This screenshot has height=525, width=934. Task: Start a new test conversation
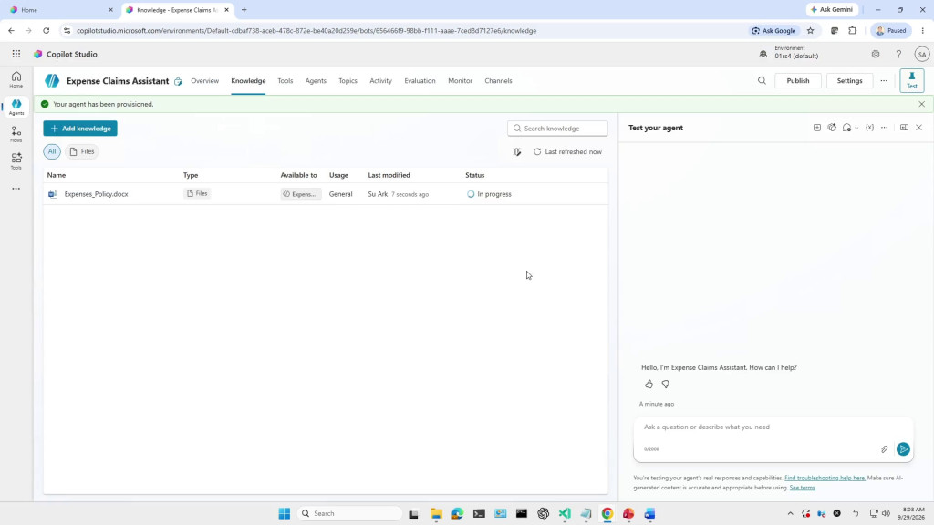click(816, 128)
